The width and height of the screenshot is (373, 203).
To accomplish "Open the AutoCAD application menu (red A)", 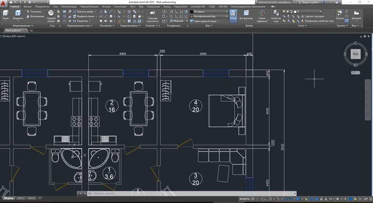I will click(3, 4).
